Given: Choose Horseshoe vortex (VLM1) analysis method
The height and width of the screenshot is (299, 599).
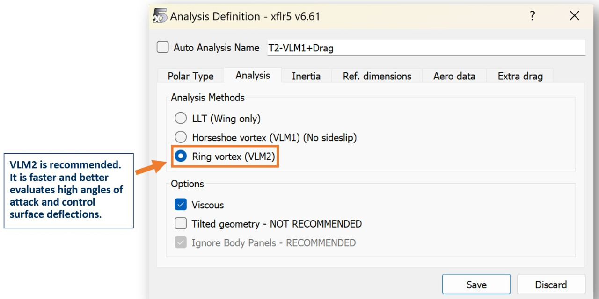Looking at the screenshot, I should point(181,137).
